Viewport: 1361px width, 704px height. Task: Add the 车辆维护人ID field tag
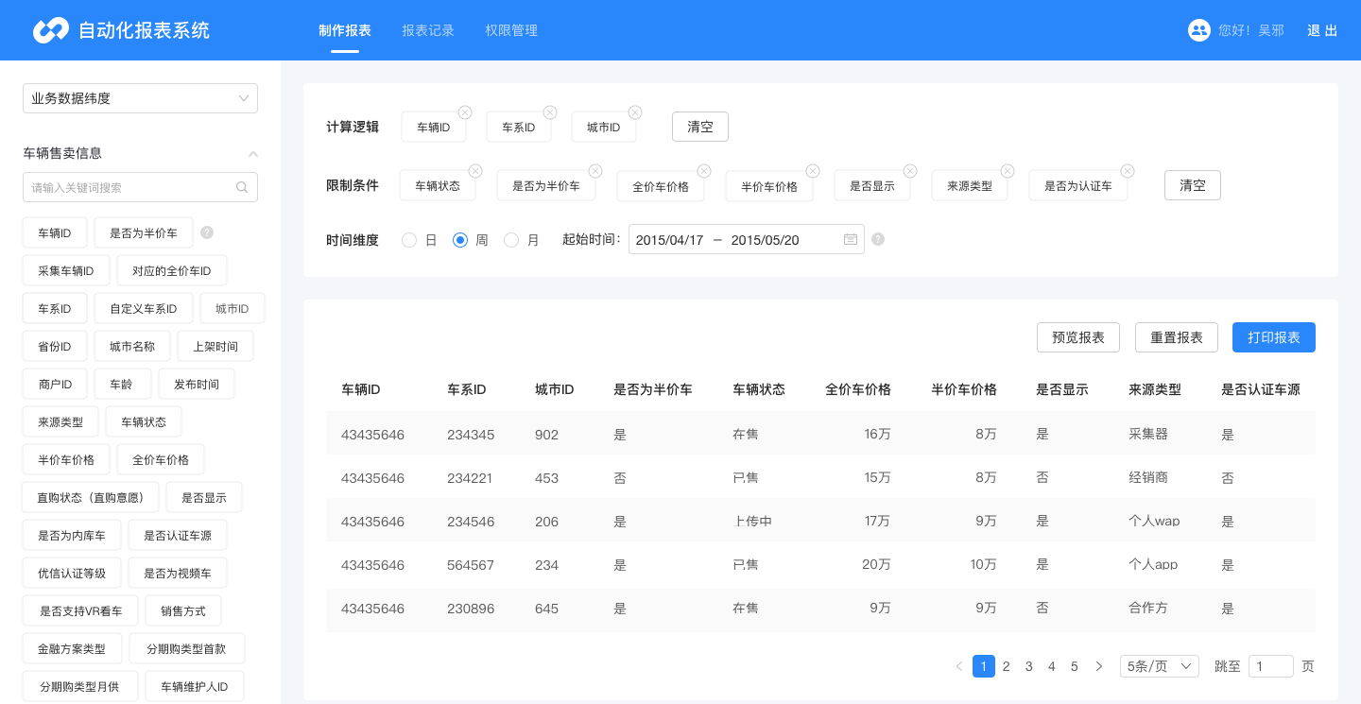pos(195,686)
